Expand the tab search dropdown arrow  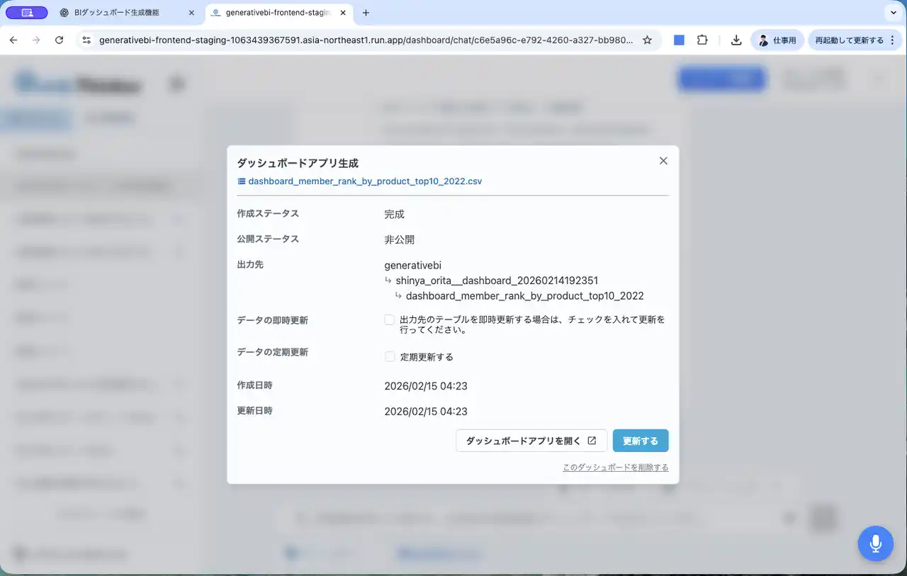892,13
